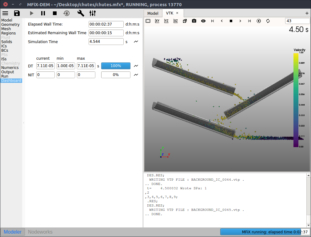Take a screenshot with the camera icon

194,21
